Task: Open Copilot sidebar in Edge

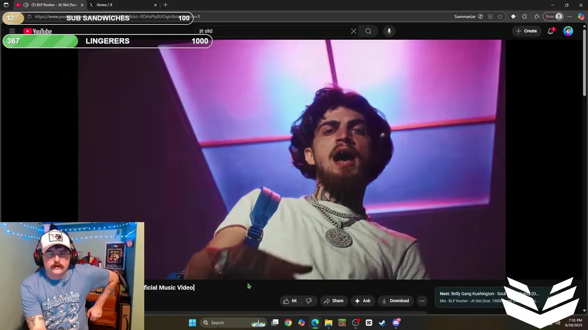Action: (x=581, y=16)
